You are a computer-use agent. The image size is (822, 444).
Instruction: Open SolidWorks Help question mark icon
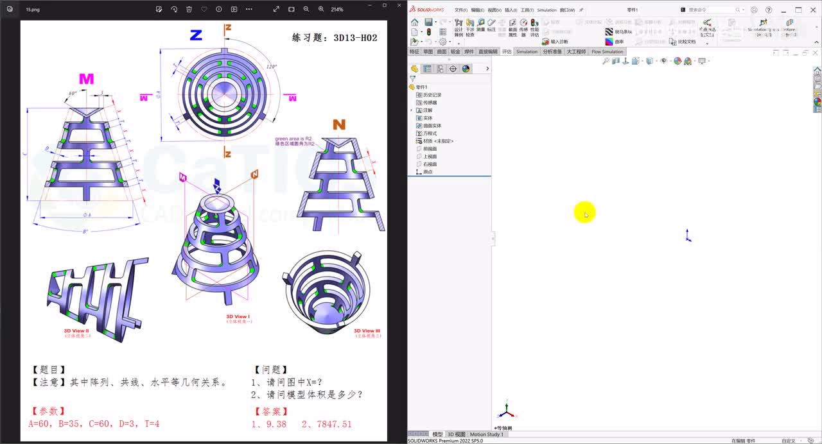[x=769, y=10]
